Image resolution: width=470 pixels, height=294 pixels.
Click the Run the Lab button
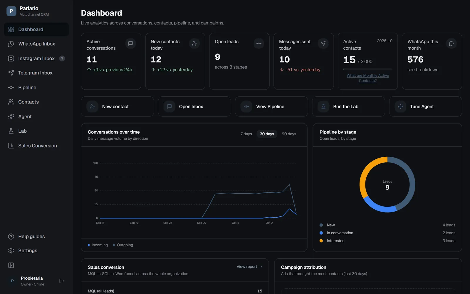(348, 106)
